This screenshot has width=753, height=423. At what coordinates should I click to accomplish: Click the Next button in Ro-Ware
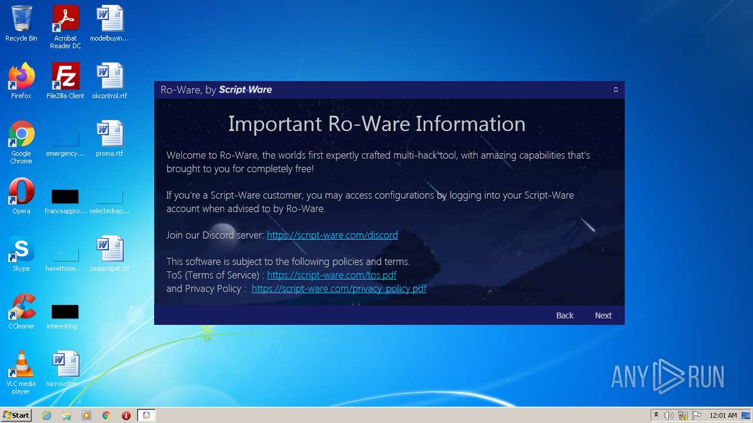pyautogui.click(x=603, y=315)
